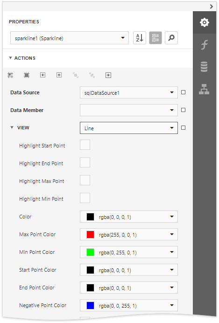Open the End Point Color dropdown arrow
Viewport: 219px width, 323px height.
(172, 288)
